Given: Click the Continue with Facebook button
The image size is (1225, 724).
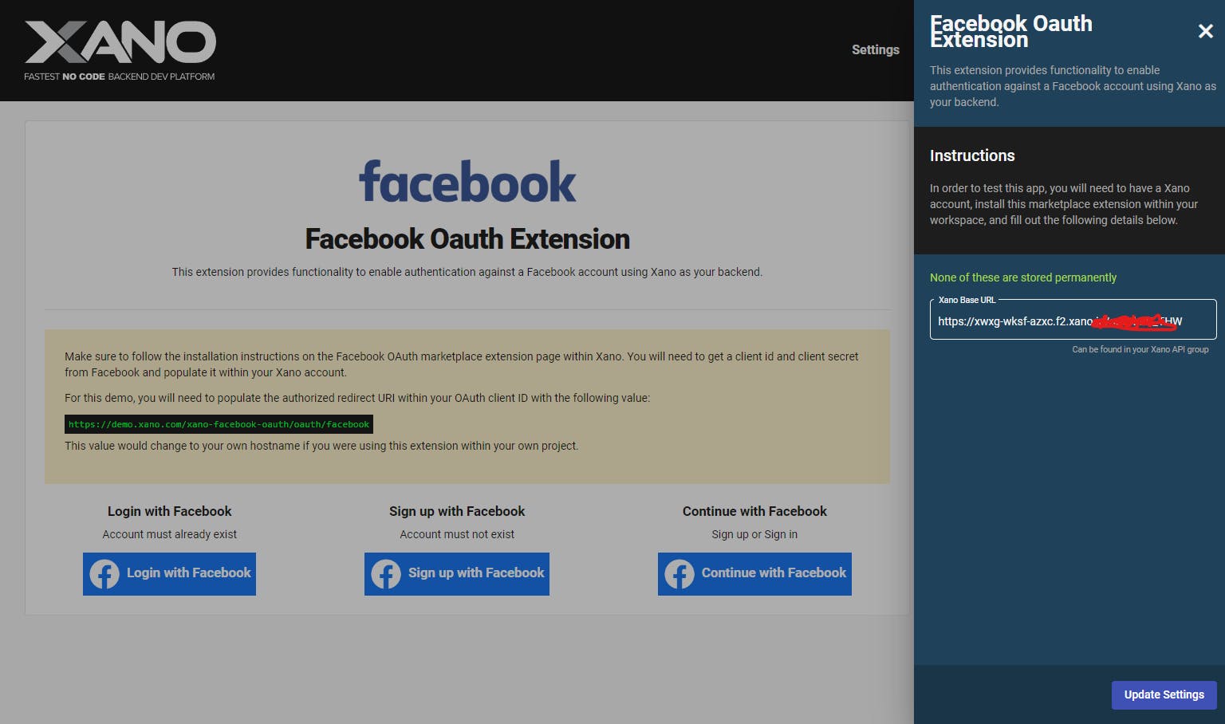Looking at the screenshot, I should (754, 573).
